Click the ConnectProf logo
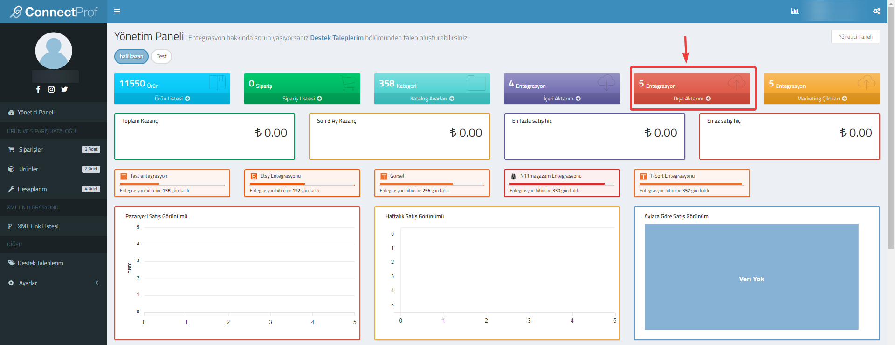This screenshot has width=895, height=345. click(54, 12)
